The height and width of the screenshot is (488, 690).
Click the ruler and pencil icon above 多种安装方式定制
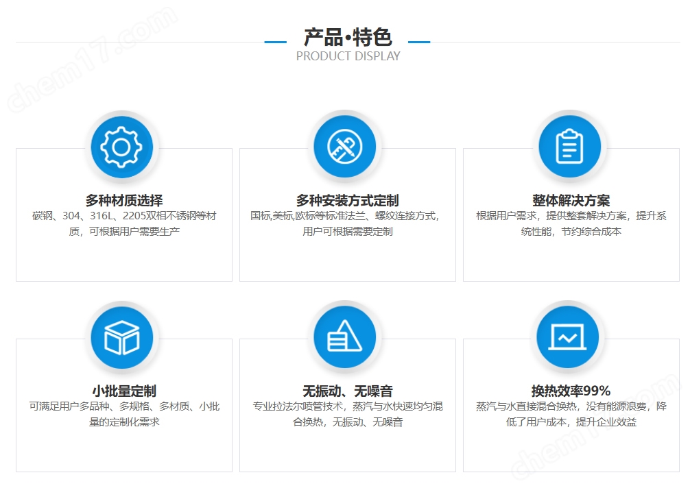pos(345,147)
